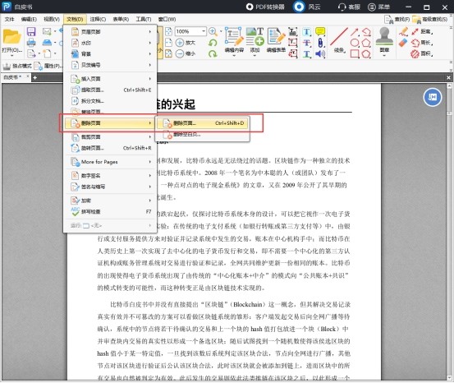Choose 删除页面... Ctrl+Shift+D submenu entry
Screen dimensions: 454x383
[x=202, y=123]
